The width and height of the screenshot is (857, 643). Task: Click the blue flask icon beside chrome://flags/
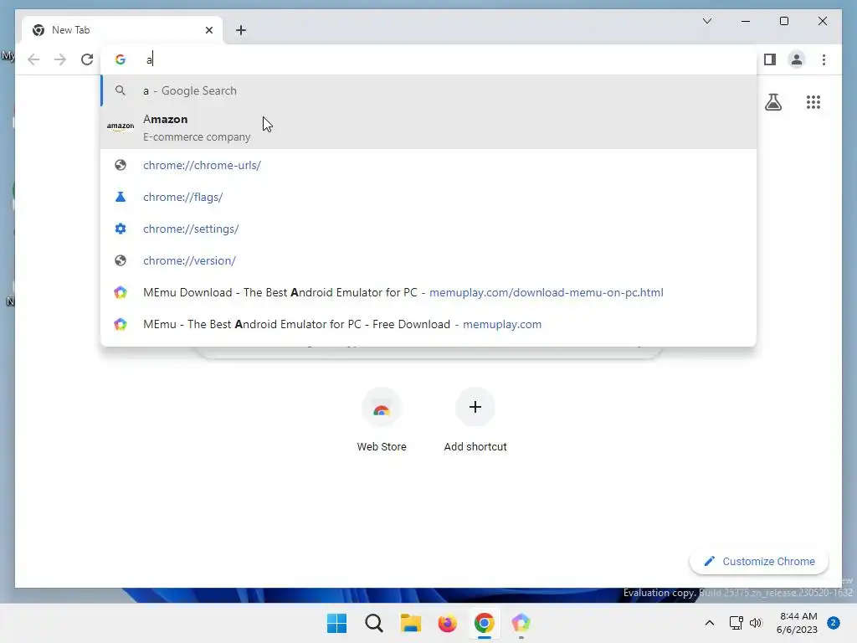(121, 197)
